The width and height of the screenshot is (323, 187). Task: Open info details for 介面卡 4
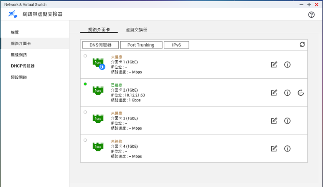click(x=287, y=149)
